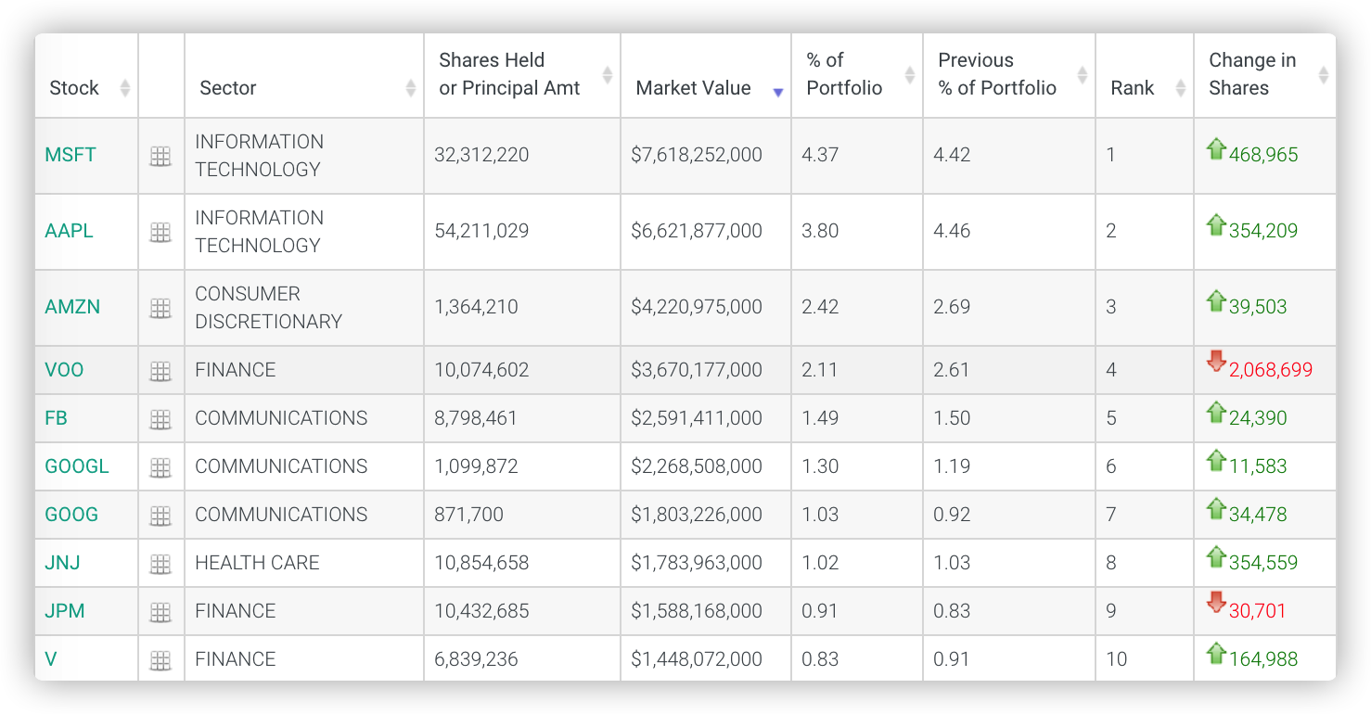1371x714 pixels.
Task: Open the GOOG stock link
Action: (71, 515)
